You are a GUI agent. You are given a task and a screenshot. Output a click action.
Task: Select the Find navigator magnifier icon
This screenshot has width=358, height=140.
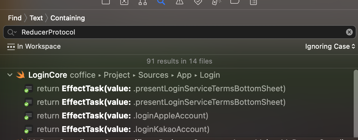[161, 2]
